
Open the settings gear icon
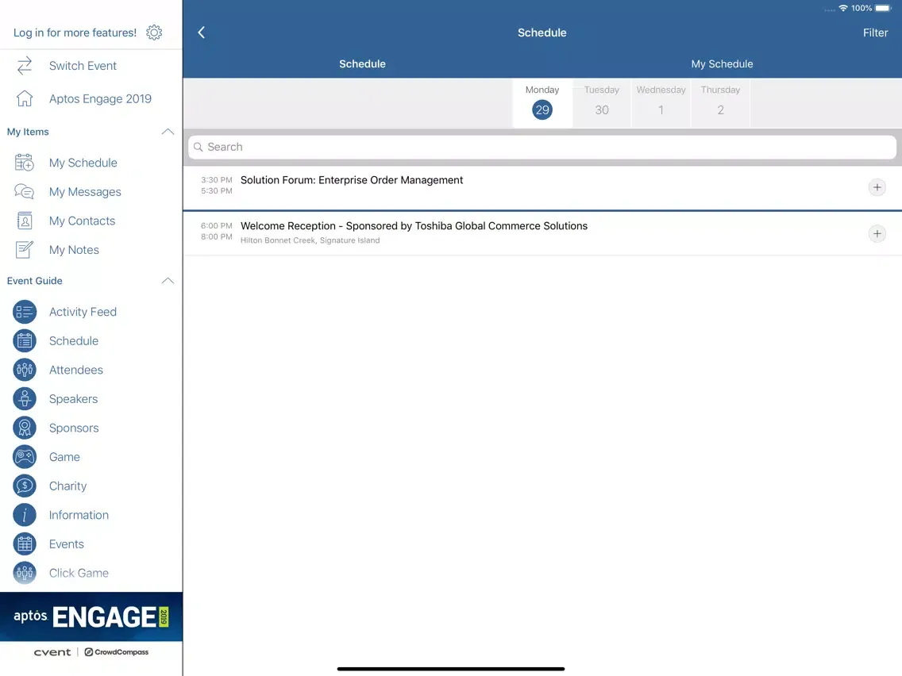pos(154,33)
